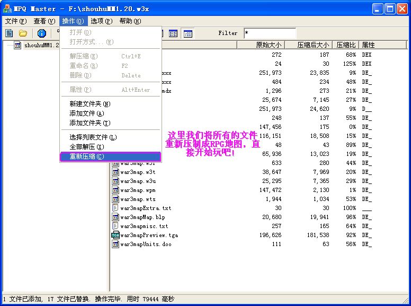Click the war3mapPreview.tga TGA file icon
This screenshot has height=306, width=411.
click(x=115, y=235)
